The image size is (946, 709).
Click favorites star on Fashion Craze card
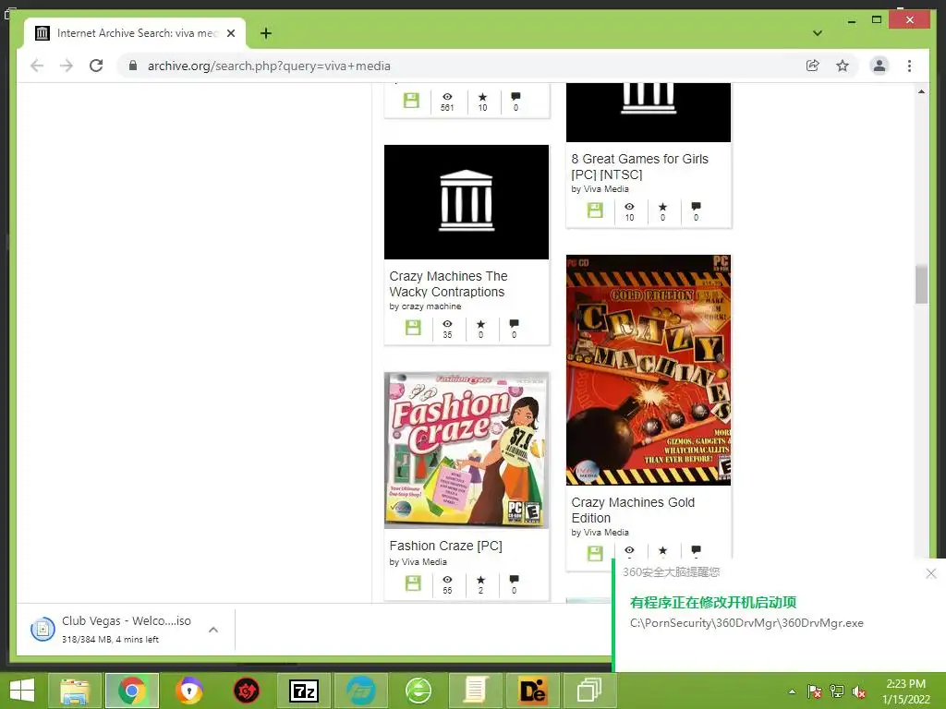click(480, 580)
